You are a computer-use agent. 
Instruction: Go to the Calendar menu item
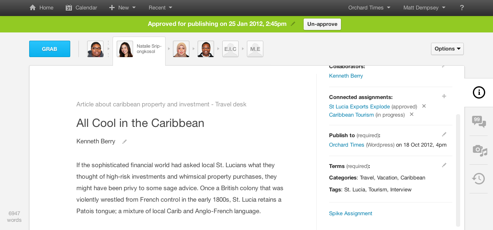pyautogui.click(x=81, y=8)
